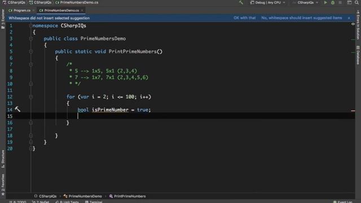Click the PrintPrimeNumbers method name on line 5
Viewport: 361px width, 203px height.
133,51
